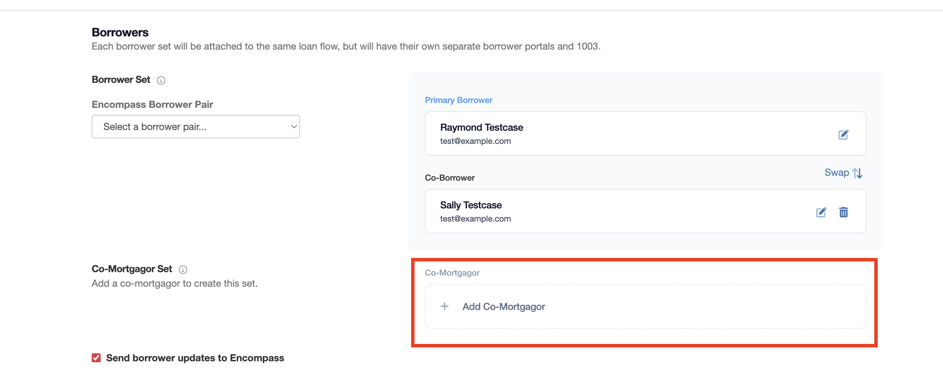Viewport: 943px width, 389px height.
Task: Delete Sally Testcase using the trash icon
Action: [843, 212]
